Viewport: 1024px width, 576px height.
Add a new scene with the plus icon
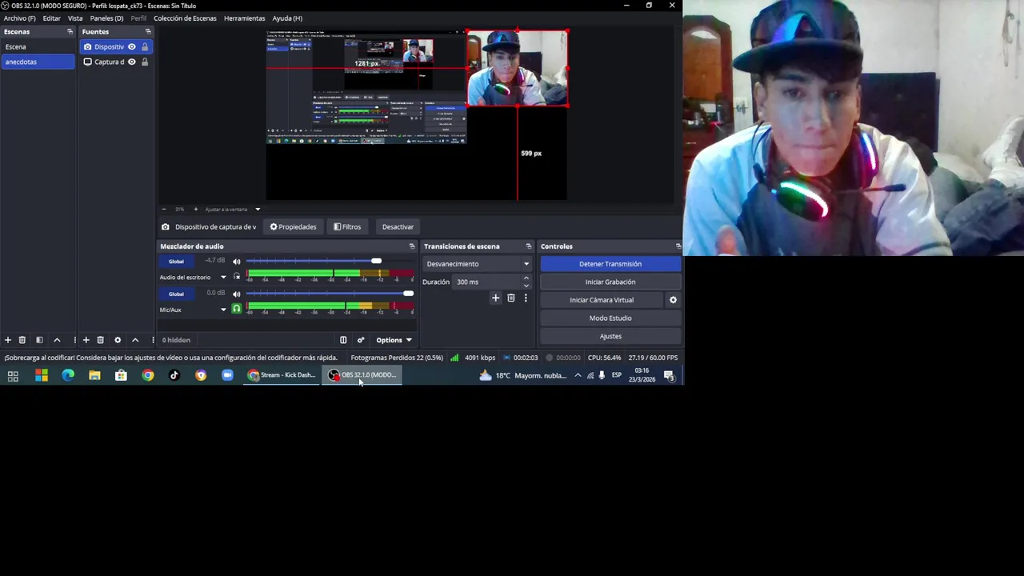pyautogui.click(x=8, y=340)
